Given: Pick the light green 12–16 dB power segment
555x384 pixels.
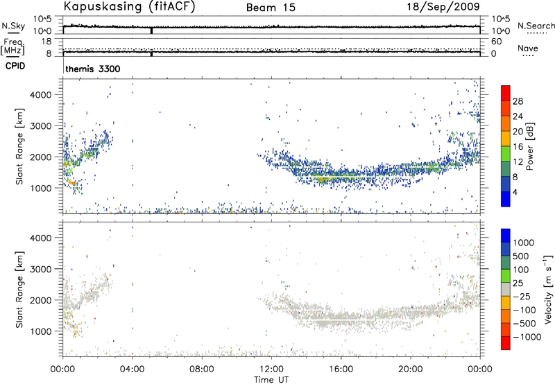Looking at the screenshot, I should coord(506,154).
